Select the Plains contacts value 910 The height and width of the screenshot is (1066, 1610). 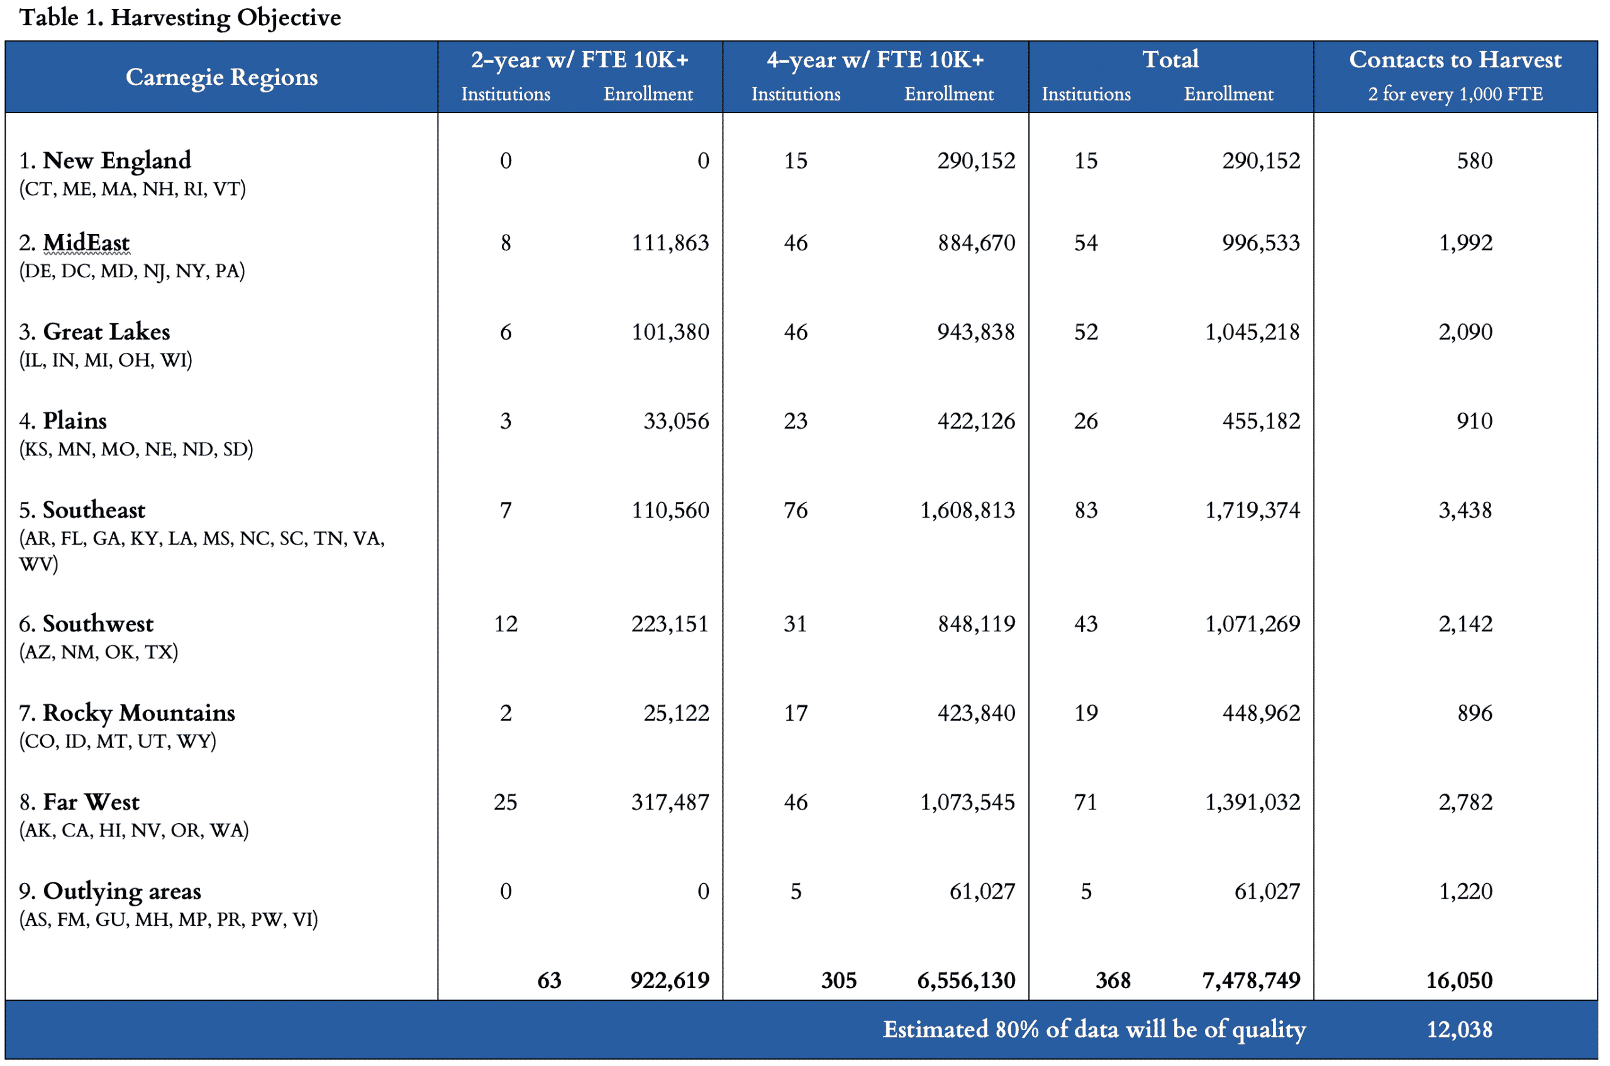pos(1474,421)
